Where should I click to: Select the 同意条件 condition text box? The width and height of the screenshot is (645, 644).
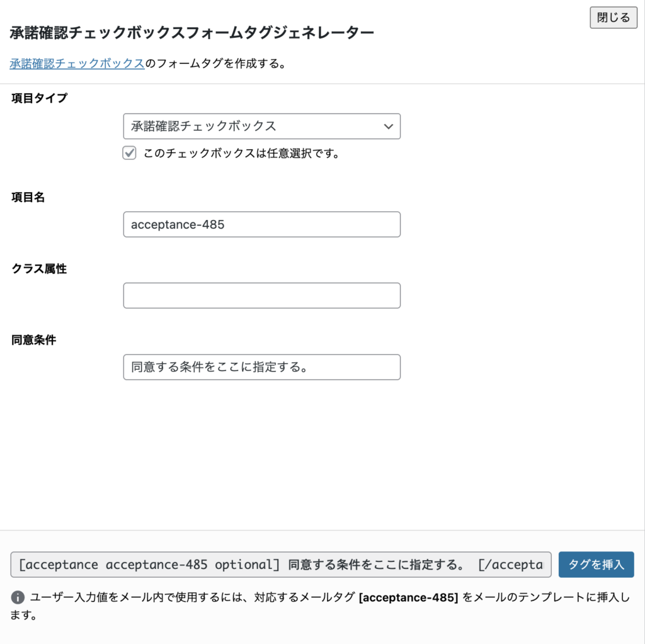click(262, 367)
